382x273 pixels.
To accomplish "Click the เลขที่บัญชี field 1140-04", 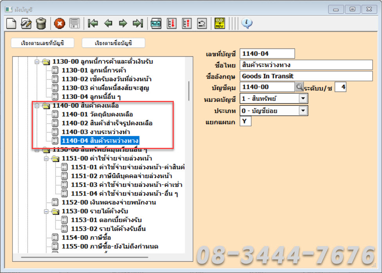I will tap(267, 54).
